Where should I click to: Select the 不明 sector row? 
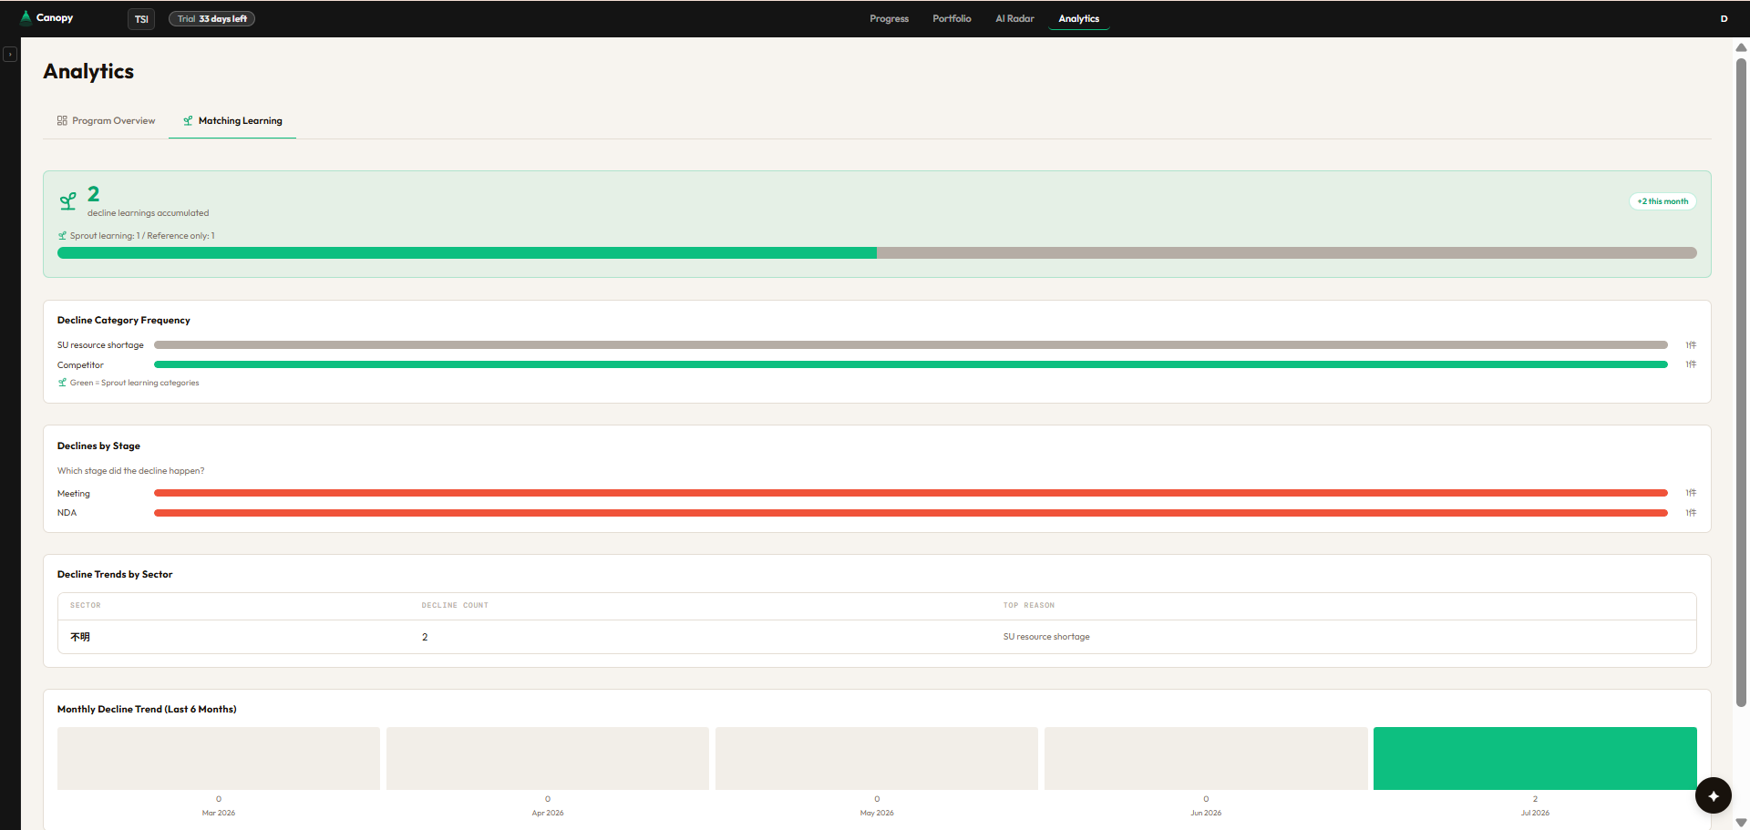(x=877, y=637)
